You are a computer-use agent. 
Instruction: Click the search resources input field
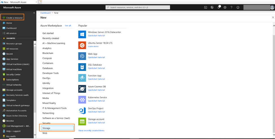(138, 7)
